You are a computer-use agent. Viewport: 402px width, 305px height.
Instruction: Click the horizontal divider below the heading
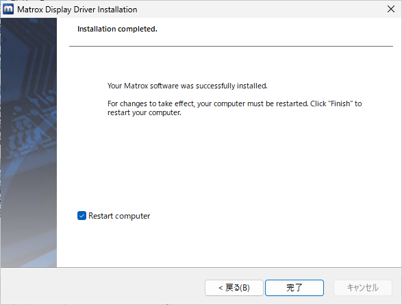click(231, 46)
